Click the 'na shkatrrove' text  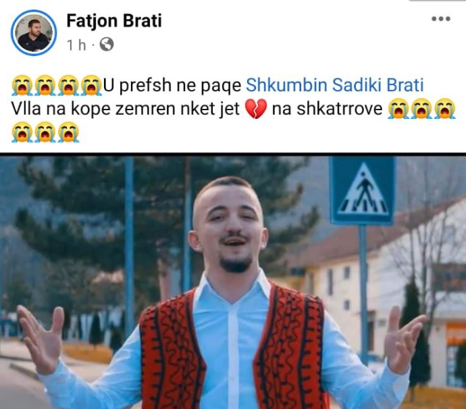327,109
